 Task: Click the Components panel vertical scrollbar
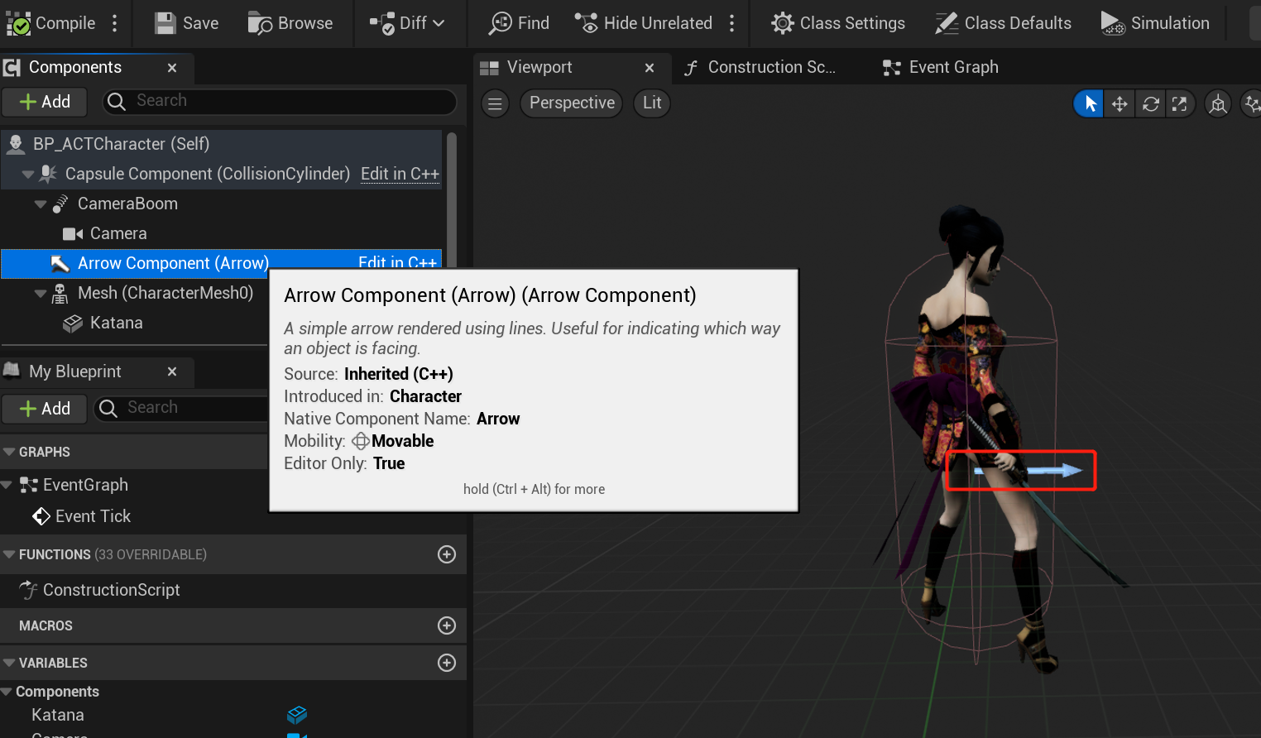(452, 199)
